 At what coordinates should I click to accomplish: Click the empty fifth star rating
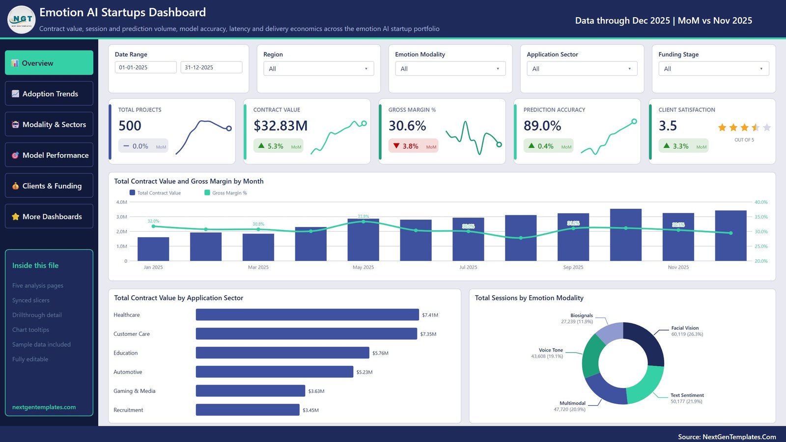coord(767,128)
